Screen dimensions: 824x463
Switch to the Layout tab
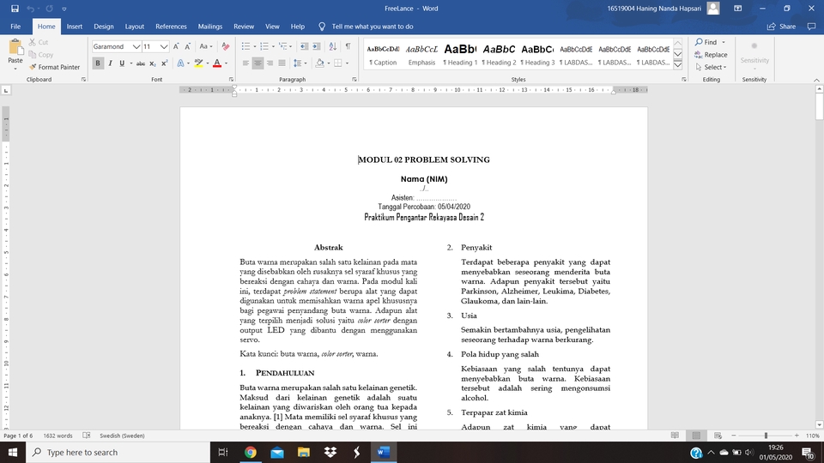[x=134, y=27]
